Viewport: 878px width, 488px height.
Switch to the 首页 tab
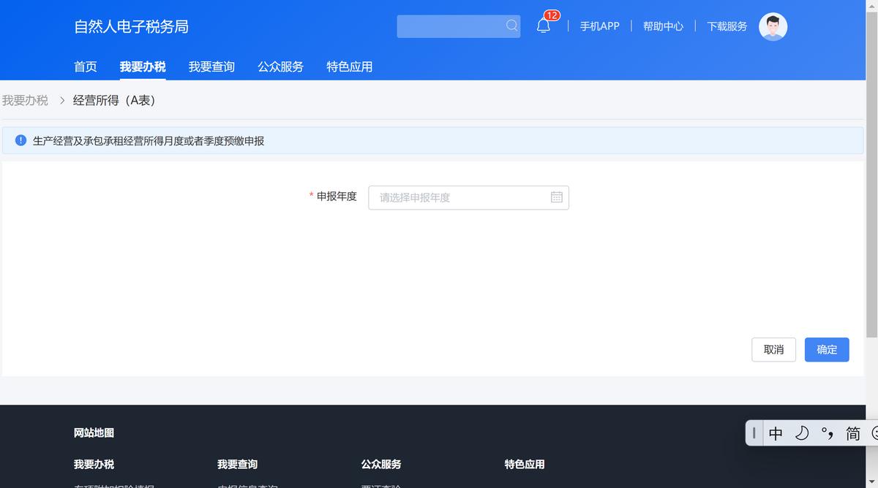click(85, 66)
